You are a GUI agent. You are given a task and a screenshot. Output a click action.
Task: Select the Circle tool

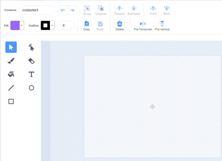pos(31,88)
